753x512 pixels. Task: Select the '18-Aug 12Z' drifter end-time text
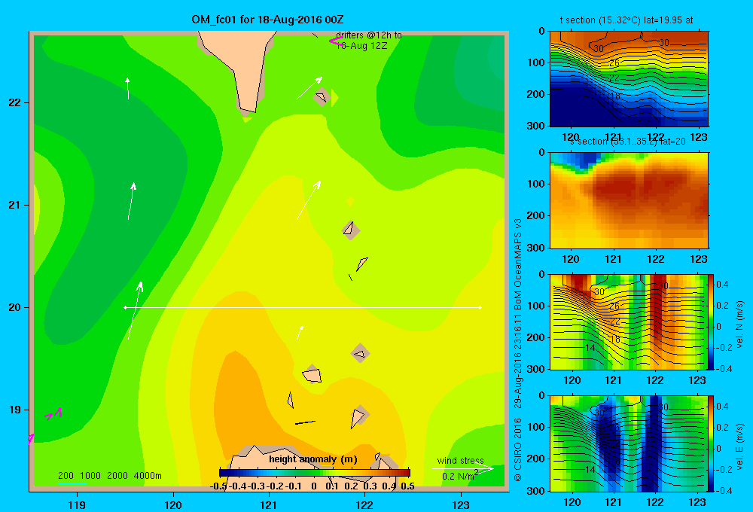(x=361, y=46)
